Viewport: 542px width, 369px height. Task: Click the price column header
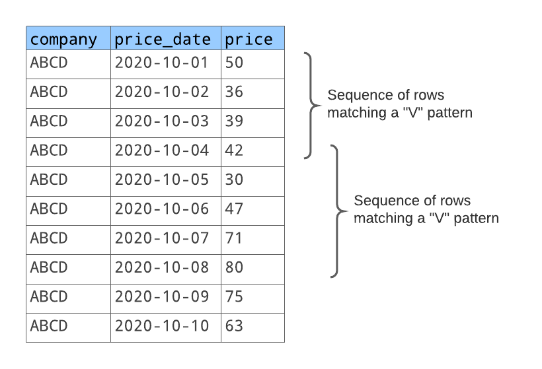click(x=249, y=39)
